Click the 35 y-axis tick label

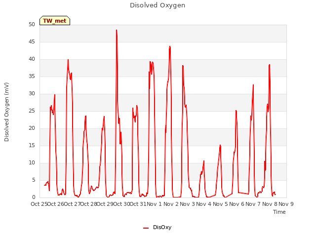[x=32, y=77]
